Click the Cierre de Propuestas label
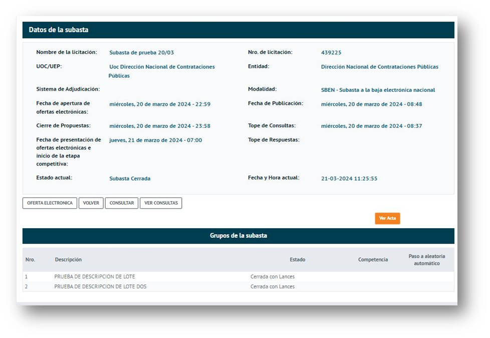490x338 pixels. [64, 125]
